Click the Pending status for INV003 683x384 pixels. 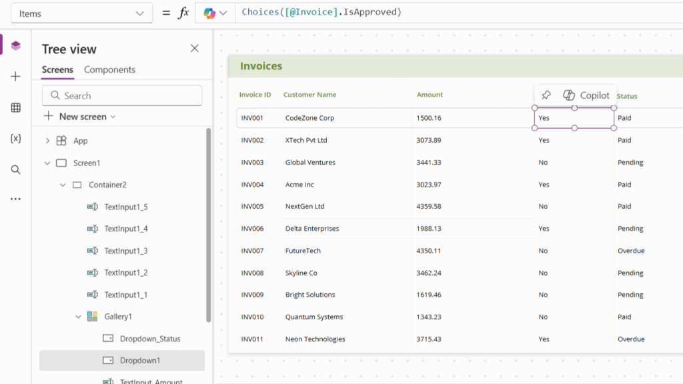click(x=630, y=163)
